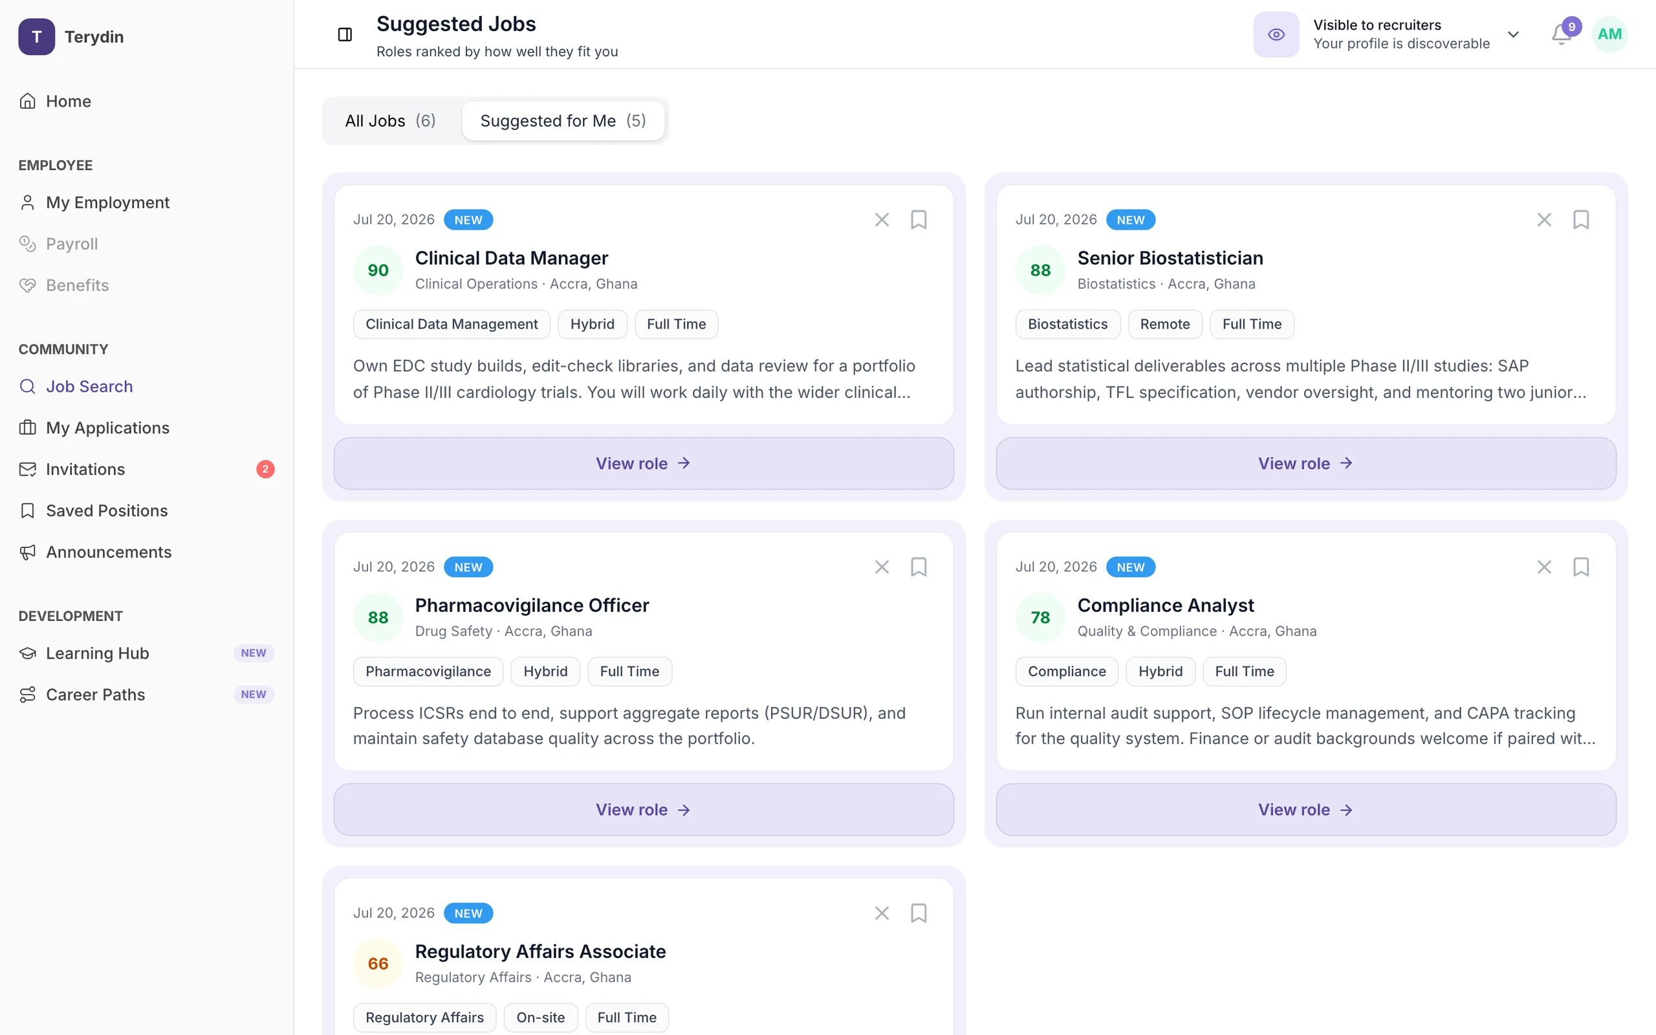Dismiss the Clinical Data Manager card

pos(882,220)
